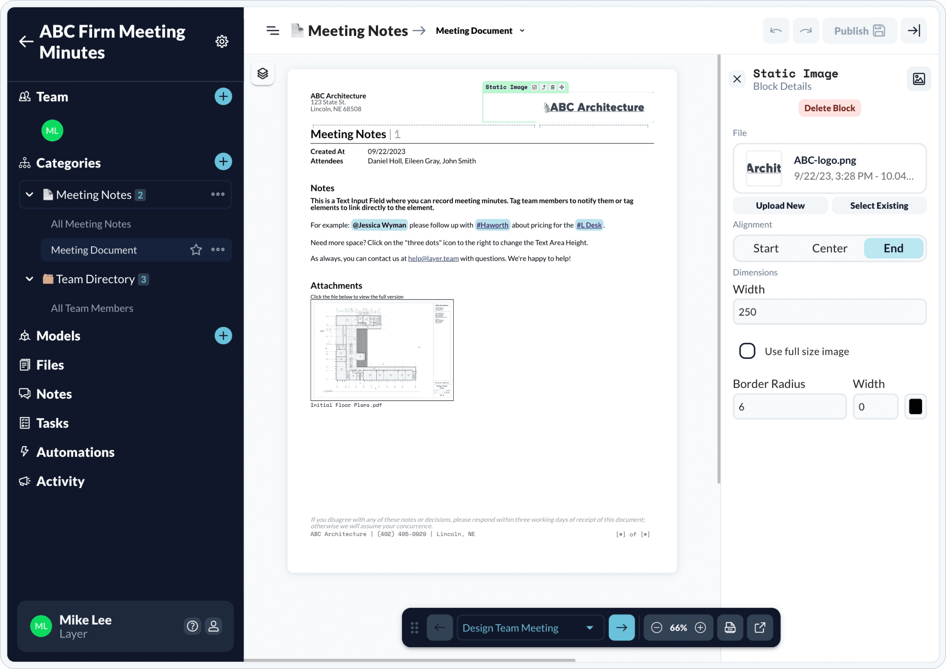Click the Meeting Document tree item
946x669 pixels.
pyautogui.click(x=94, y=249)
